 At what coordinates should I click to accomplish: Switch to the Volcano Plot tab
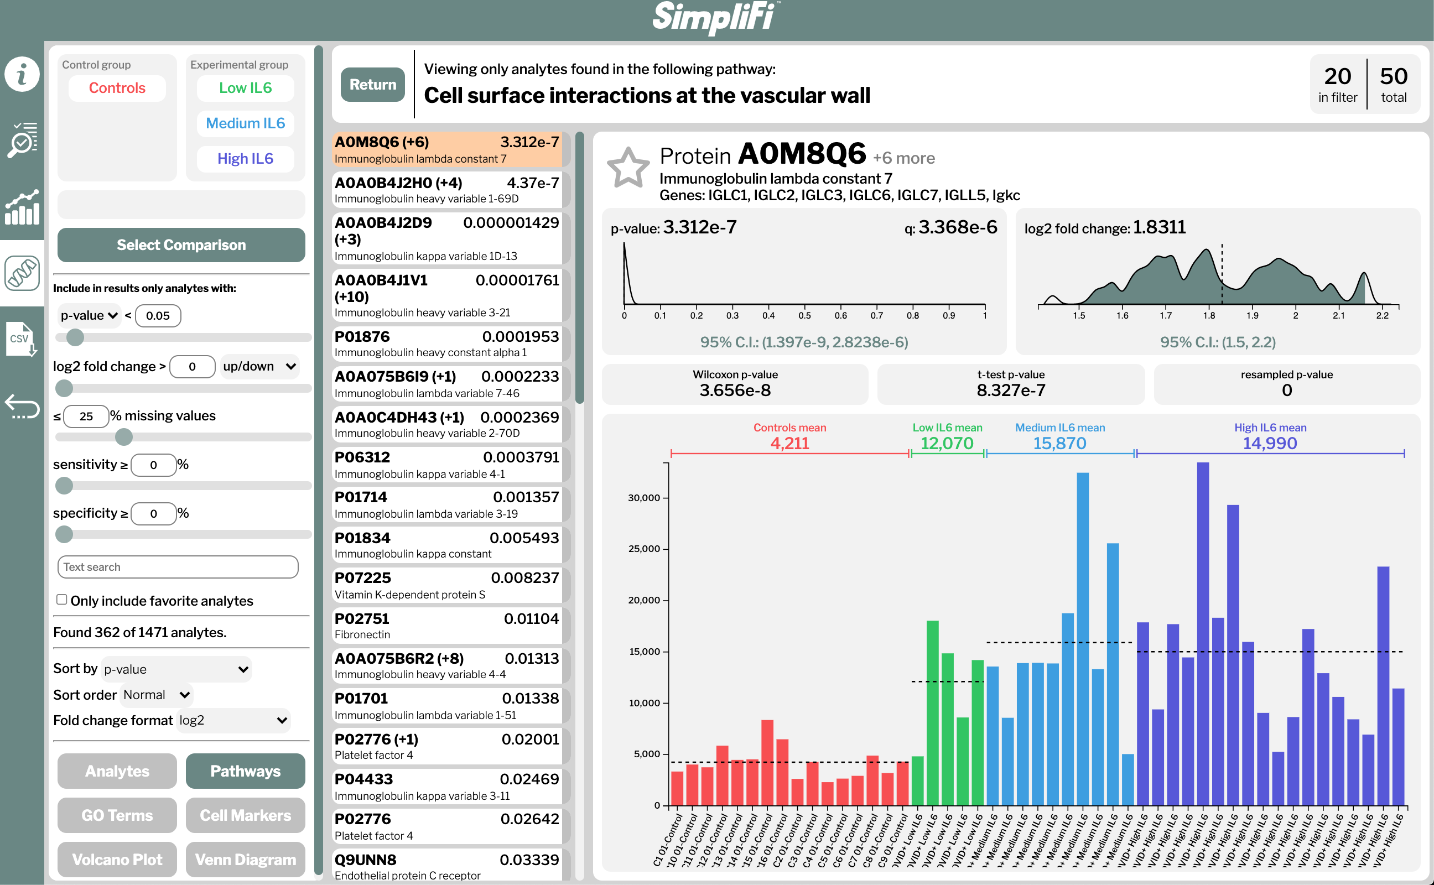[117, 859]
